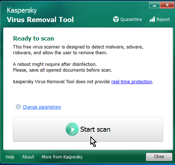This screenshot has height=165, width=175.
Task: Open the About page
Action: [28, 157]
